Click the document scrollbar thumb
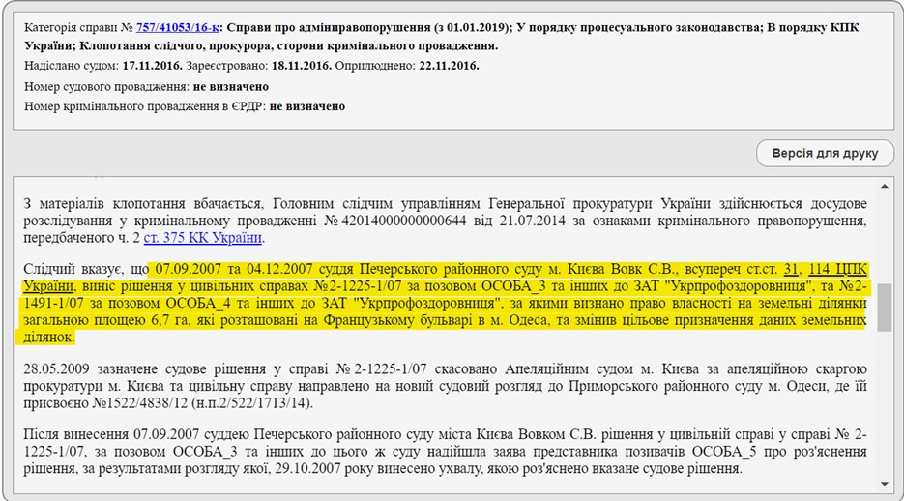The width and height of the screenshot is (904, 501). pos(885,309)
